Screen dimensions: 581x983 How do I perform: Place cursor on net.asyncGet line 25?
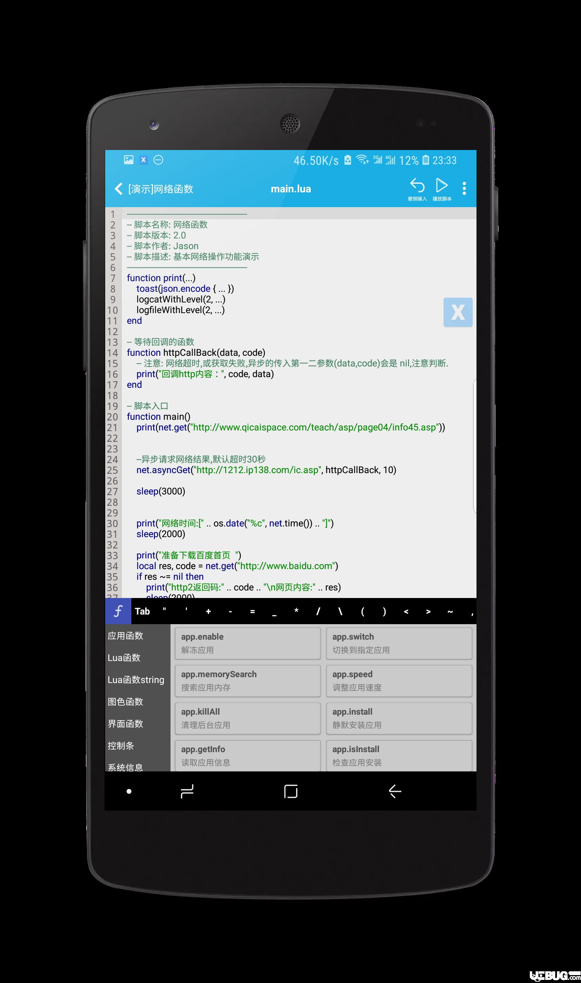266,470
